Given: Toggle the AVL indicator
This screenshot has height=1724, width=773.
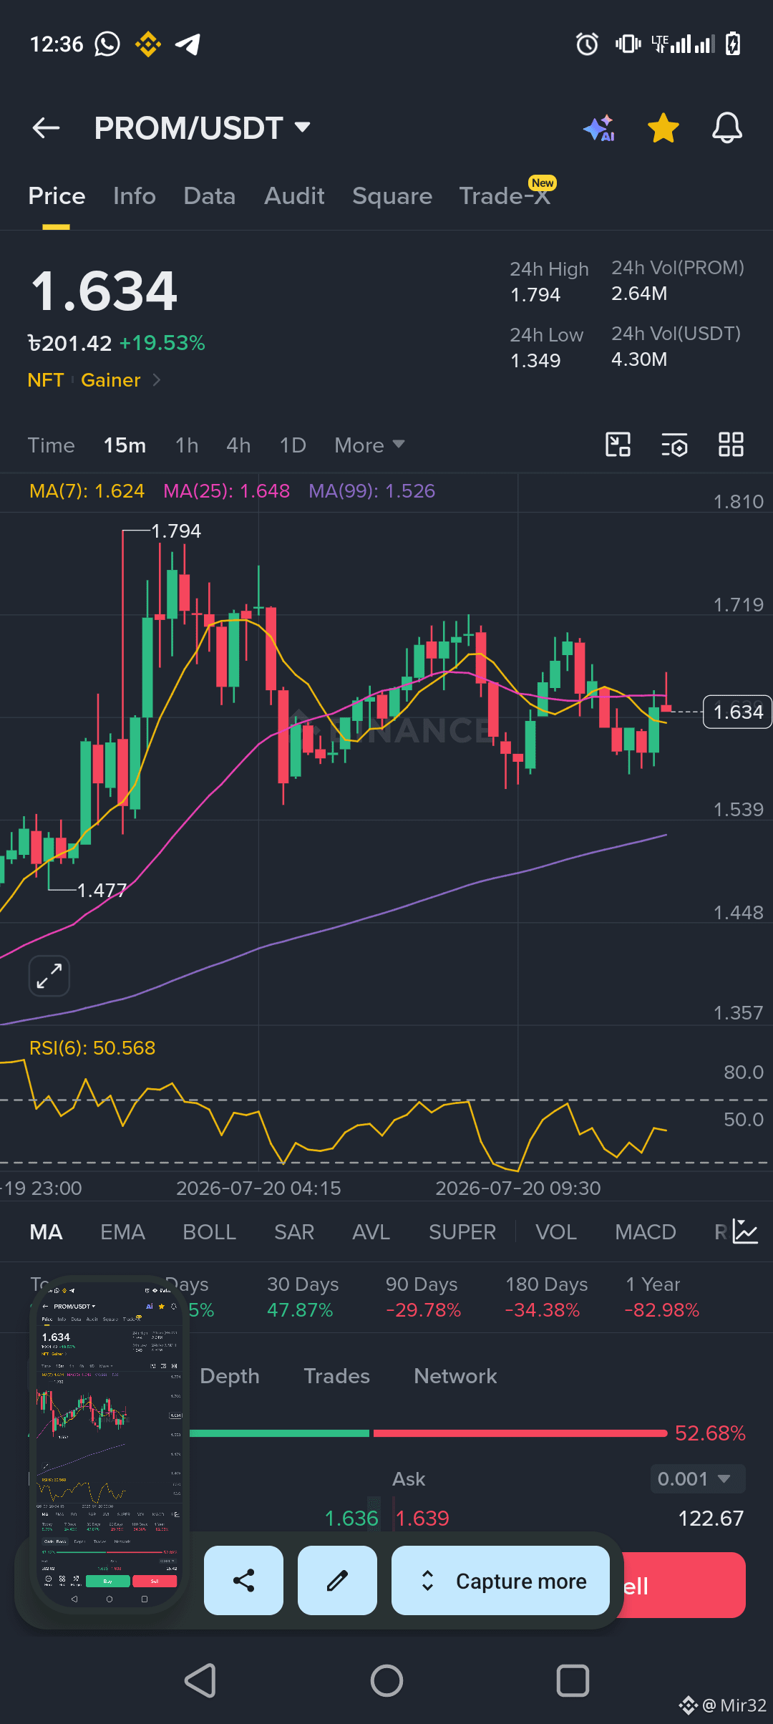Looking at the screenshot, I should [371, 1232].
